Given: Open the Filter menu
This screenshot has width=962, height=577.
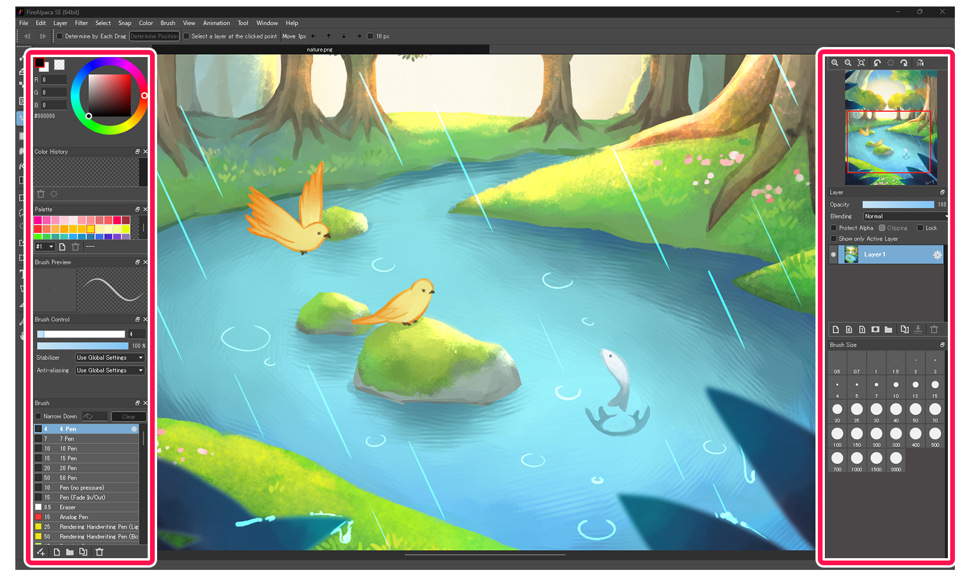Looking at the screenshot, I should pos(81,23).
